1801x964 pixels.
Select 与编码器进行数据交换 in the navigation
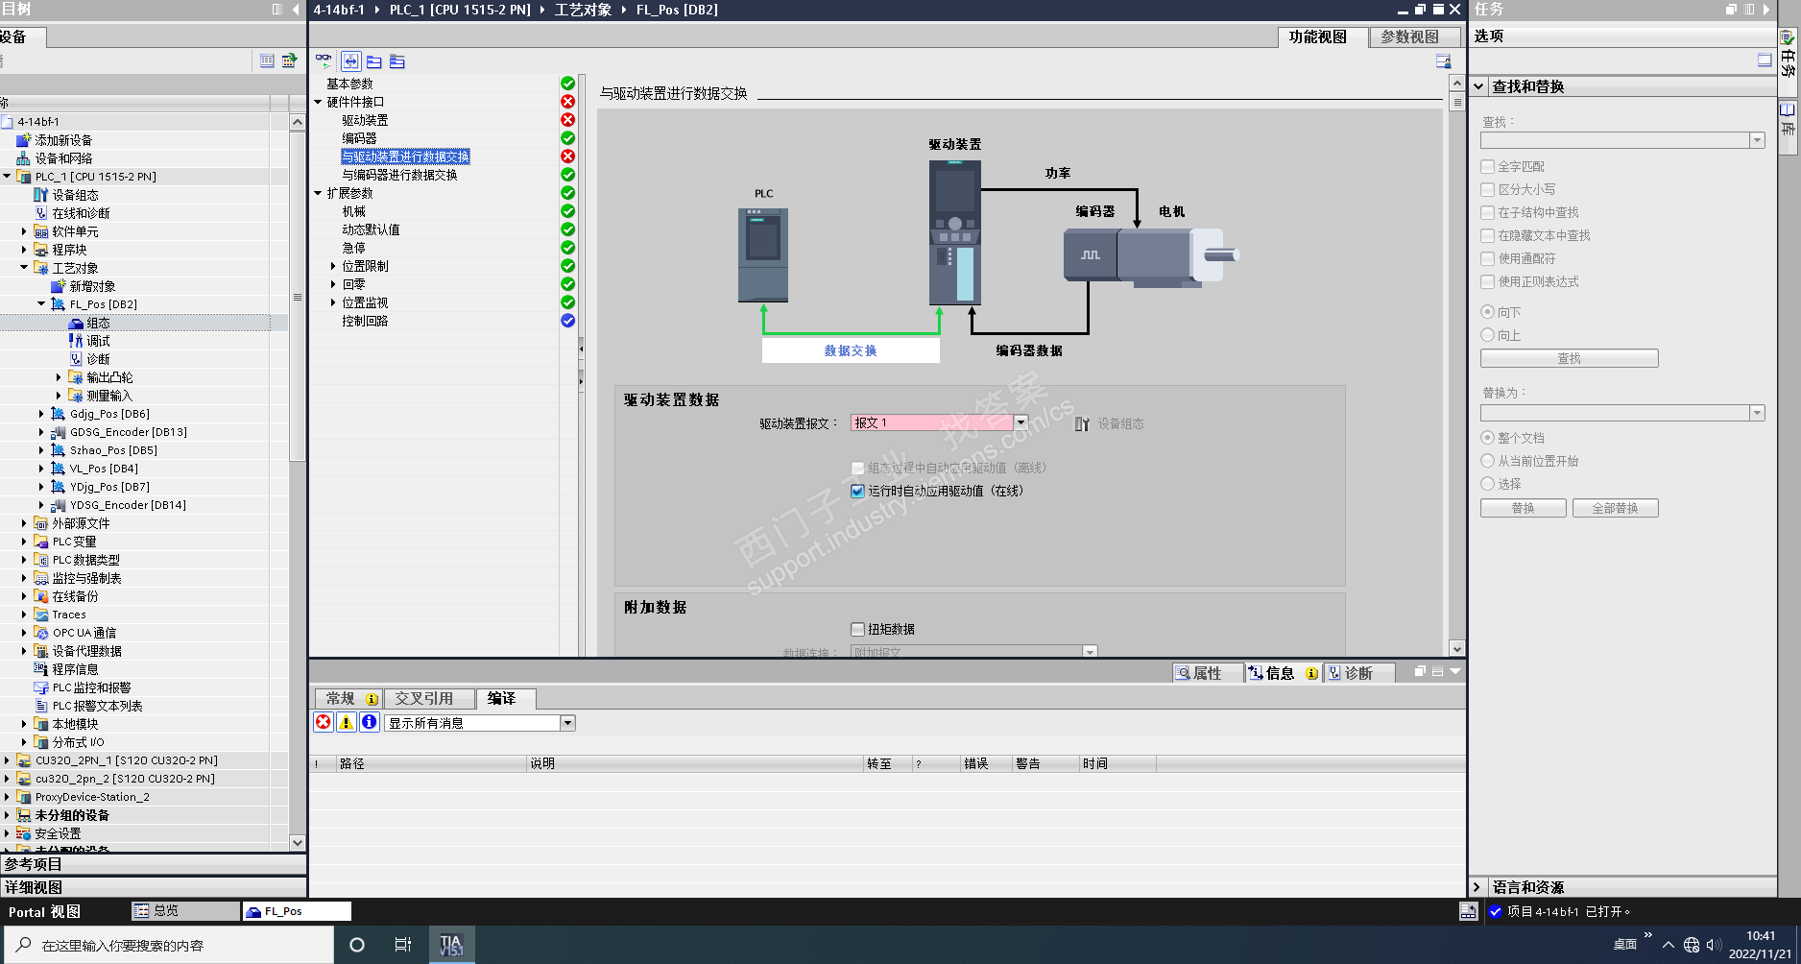click(399, 175)
